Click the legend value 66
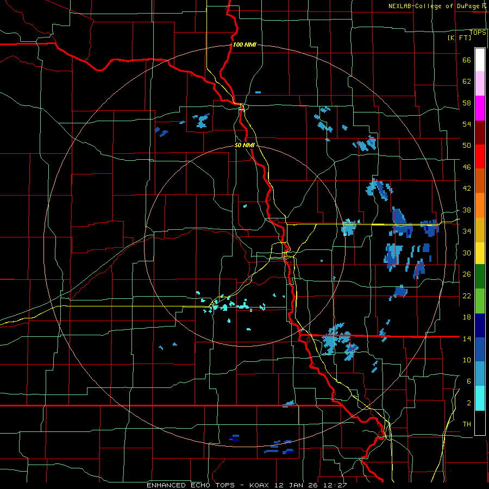 click(467, 60)
